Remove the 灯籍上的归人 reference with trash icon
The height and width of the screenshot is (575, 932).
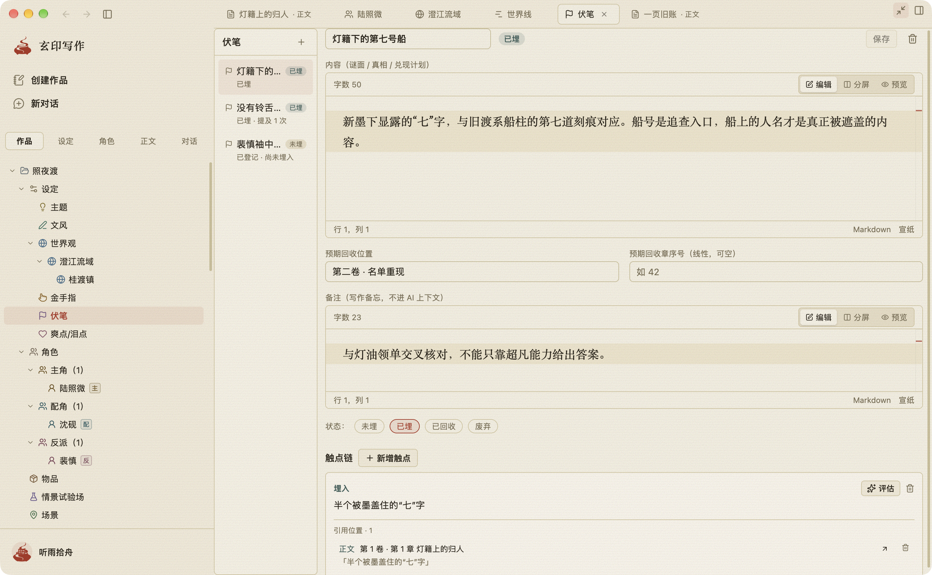point(905,548)
